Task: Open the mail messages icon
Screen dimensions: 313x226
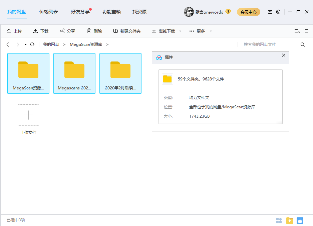Action: point(270,12)
